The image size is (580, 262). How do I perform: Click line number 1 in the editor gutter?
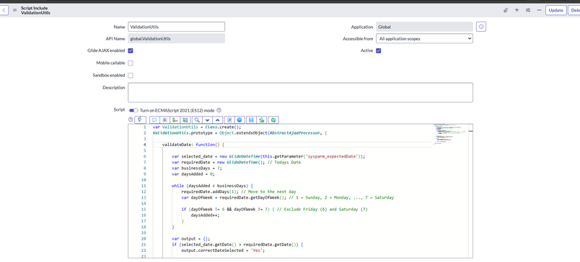click(x=144, y=127)
